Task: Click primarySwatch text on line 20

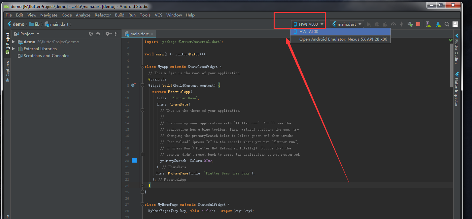Action: [174, 161]
